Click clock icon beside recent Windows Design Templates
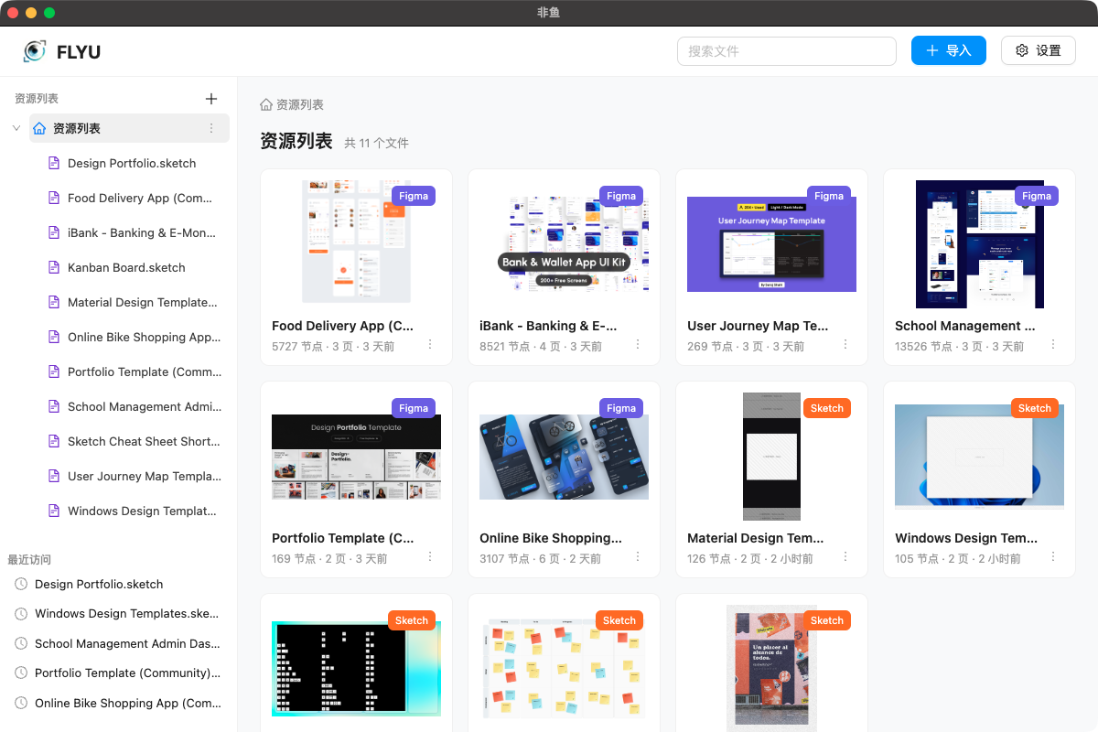 (x=21, y=614)
